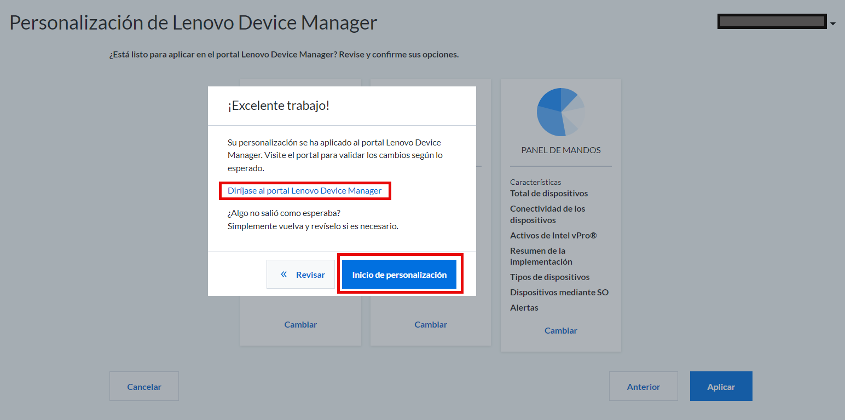Click Tipos de dispositivos text
Image resolution: width=845 pixels, height=420 pixels.
pos(550,277)
